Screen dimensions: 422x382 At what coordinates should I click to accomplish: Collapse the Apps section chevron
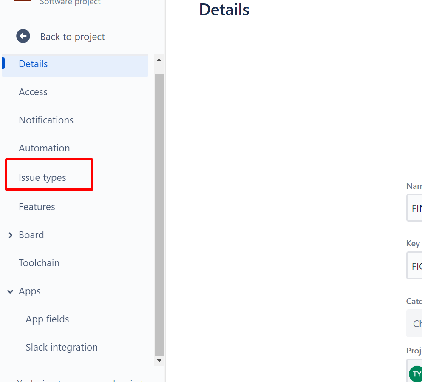pos(10,291)
